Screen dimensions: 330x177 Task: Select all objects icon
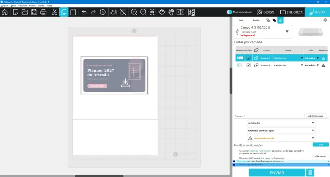[114, 12]
